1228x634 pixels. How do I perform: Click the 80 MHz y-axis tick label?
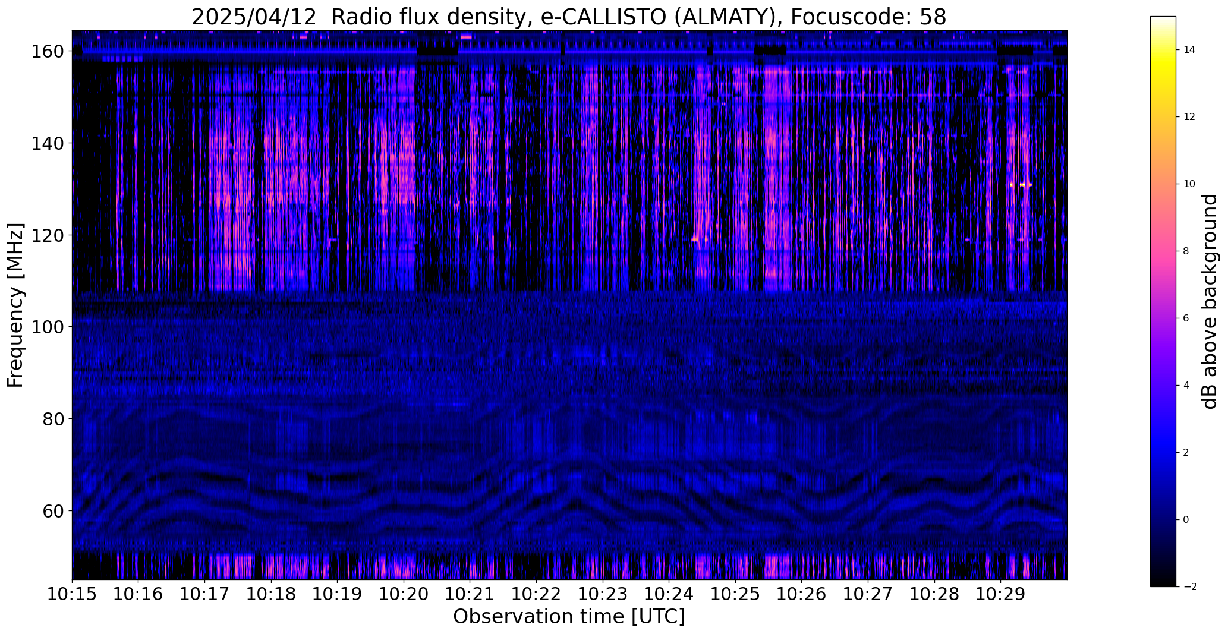pyautogui.click(x=53, y=419)
